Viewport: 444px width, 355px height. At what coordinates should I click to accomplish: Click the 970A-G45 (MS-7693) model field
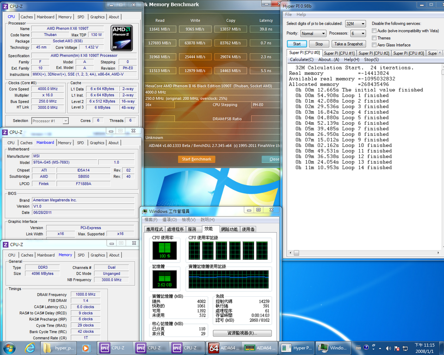point(65,162)
